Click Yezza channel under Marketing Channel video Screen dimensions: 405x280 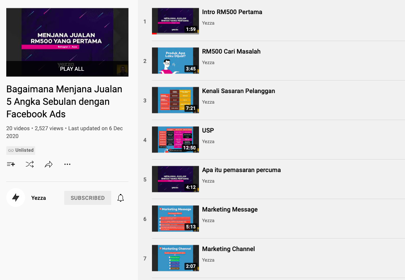(x=208, y=260)
